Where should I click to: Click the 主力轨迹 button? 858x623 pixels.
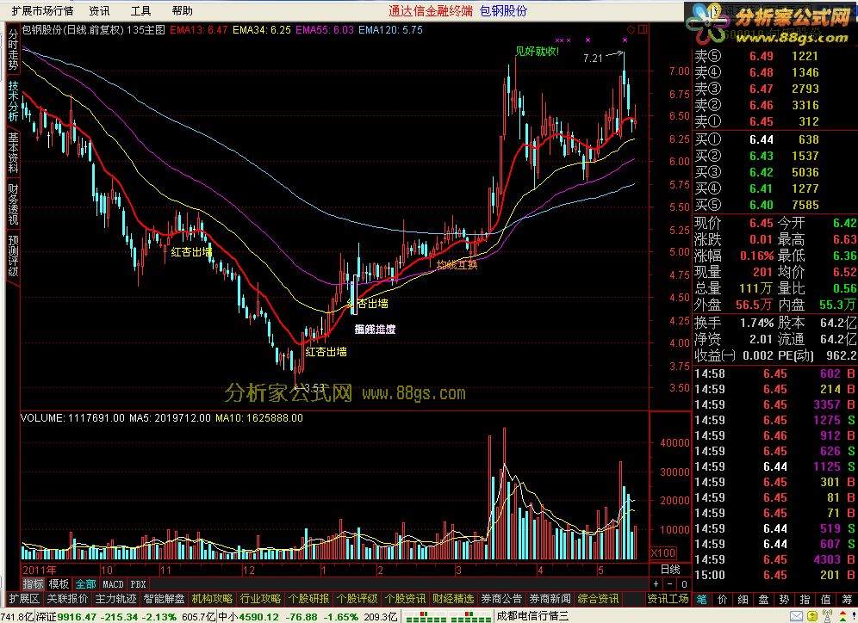[x=115, y=599]
